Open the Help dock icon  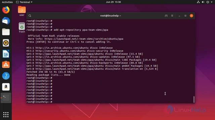tap(6, 76)
